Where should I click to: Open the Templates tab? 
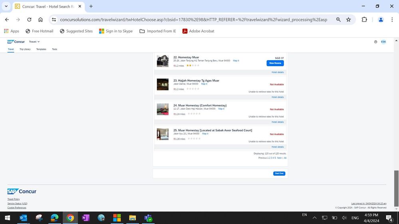(41, 49)
